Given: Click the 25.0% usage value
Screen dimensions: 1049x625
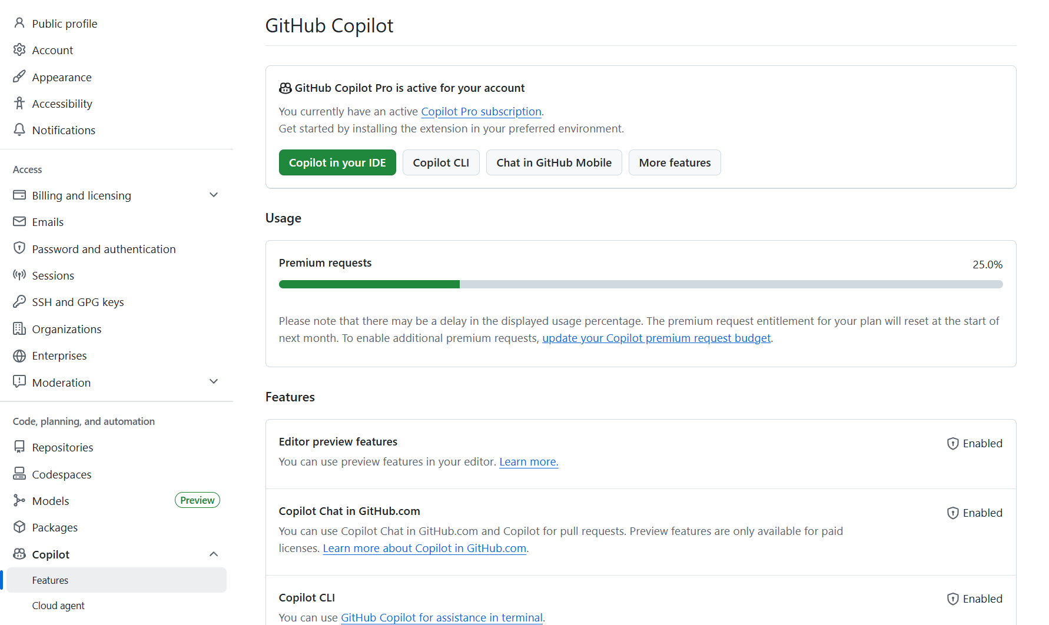Looking at the screenshot, I should click(x=987, y=265).
